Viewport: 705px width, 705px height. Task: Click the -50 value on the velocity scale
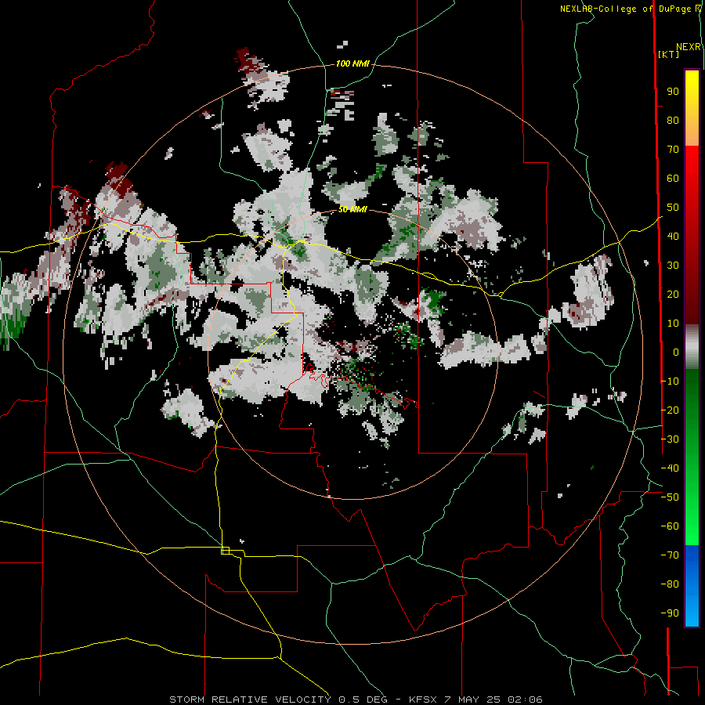coord(670,497)
